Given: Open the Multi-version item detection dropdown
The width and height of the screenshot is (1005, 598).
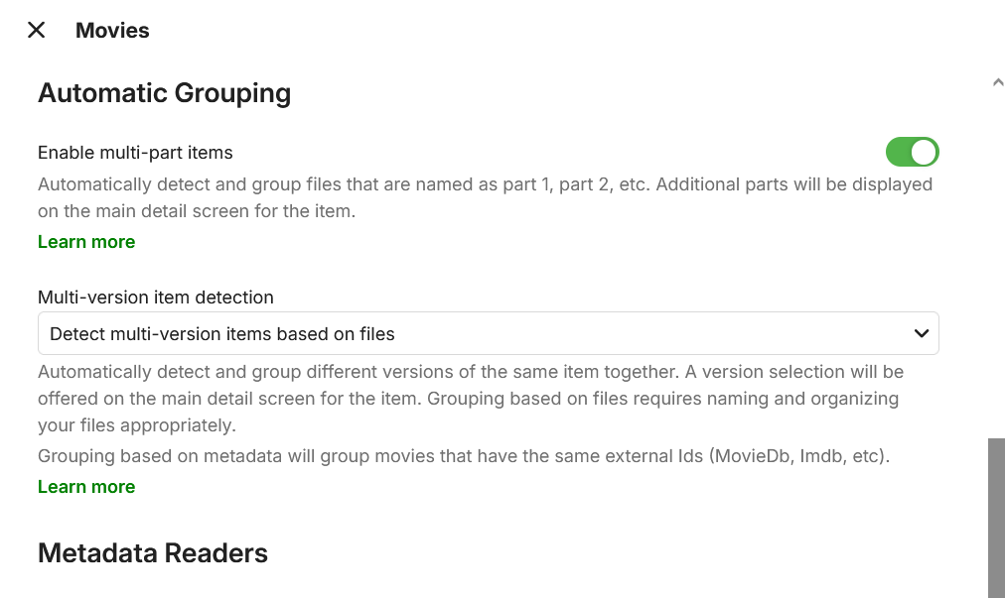Looking at the screenshot, I should [488, 334].
